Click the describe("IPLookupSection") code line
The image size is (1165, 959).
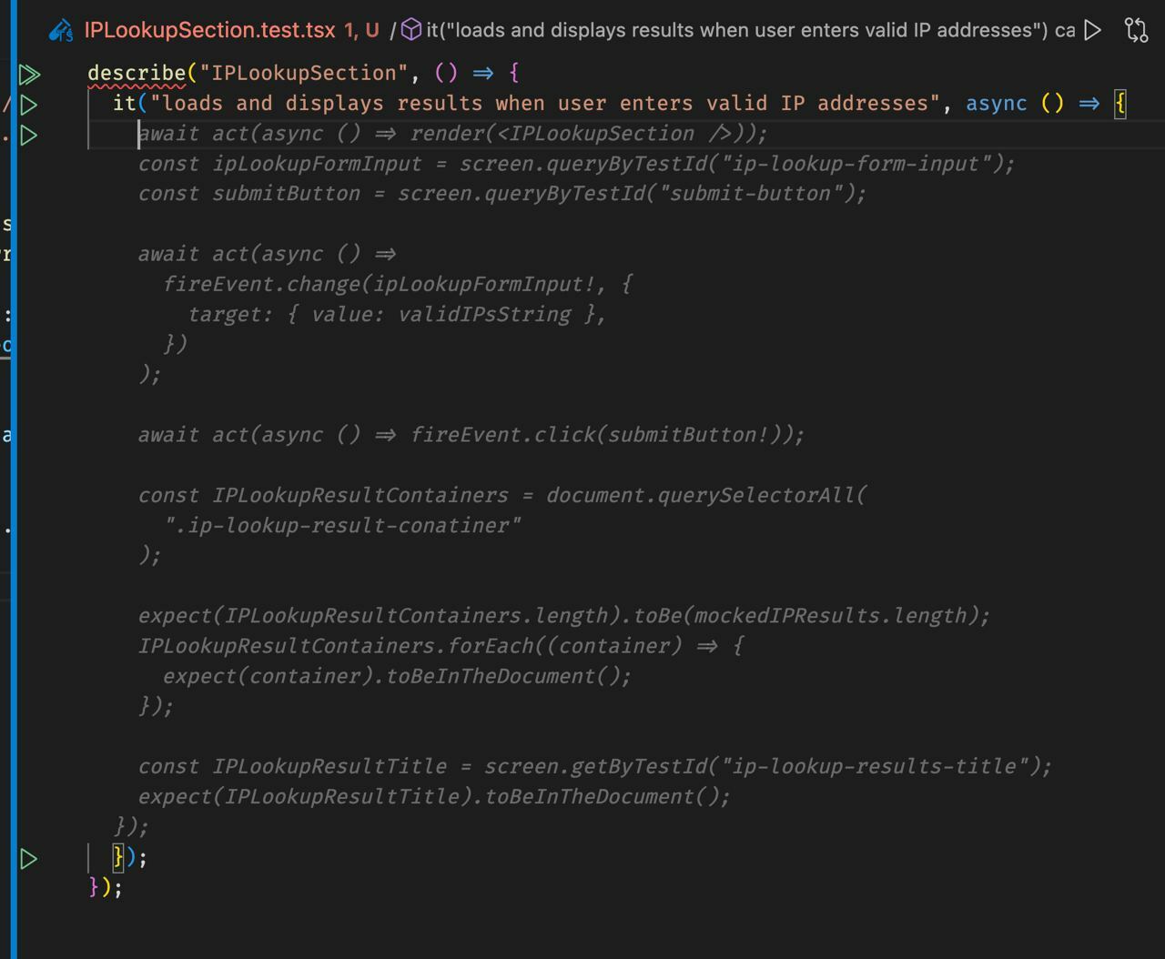click(x=304, y=73)
